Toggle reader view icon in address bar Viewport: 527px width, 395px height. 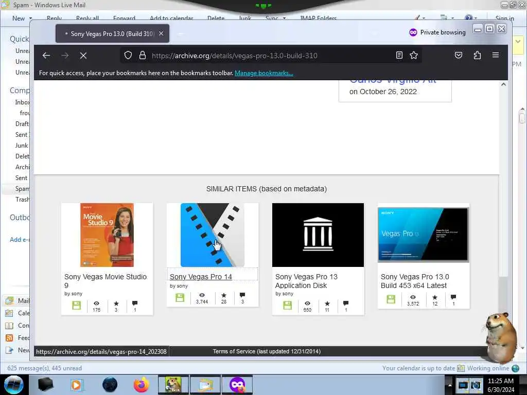click(x=399, y=56)
